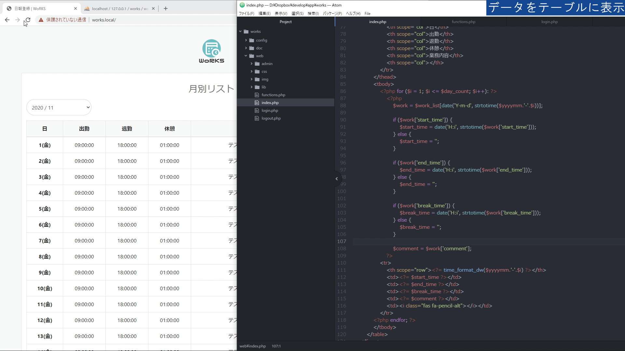This screenshot has width=625, height=351.
Task: Collapse the tree view with chevron handle
Action: [x=337, y=179]
